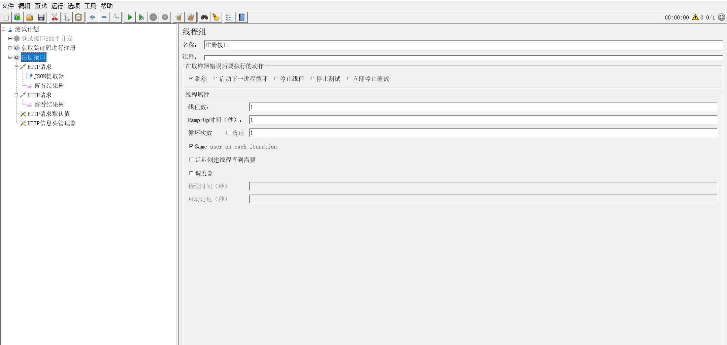Image resolution: width=727 pixels, height=345 pixels.
Task: Create a new test plan via New icon
Action: click(x=6, y=17)
